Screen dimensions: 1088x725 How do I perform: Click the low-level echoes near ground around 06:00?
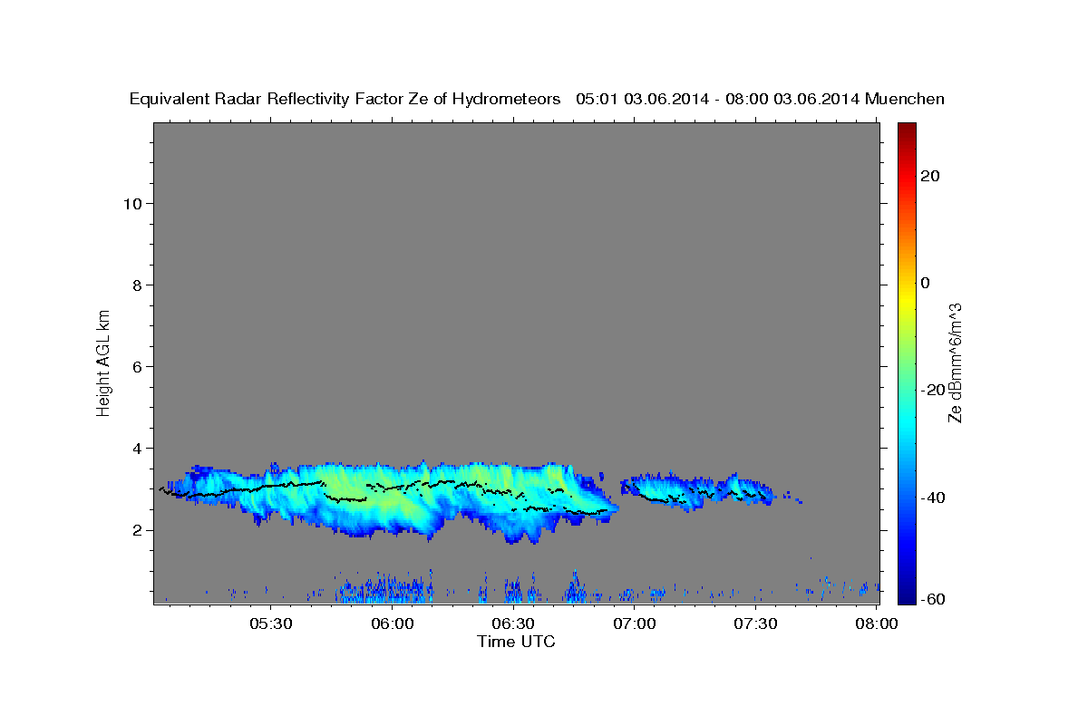point(385,588)
